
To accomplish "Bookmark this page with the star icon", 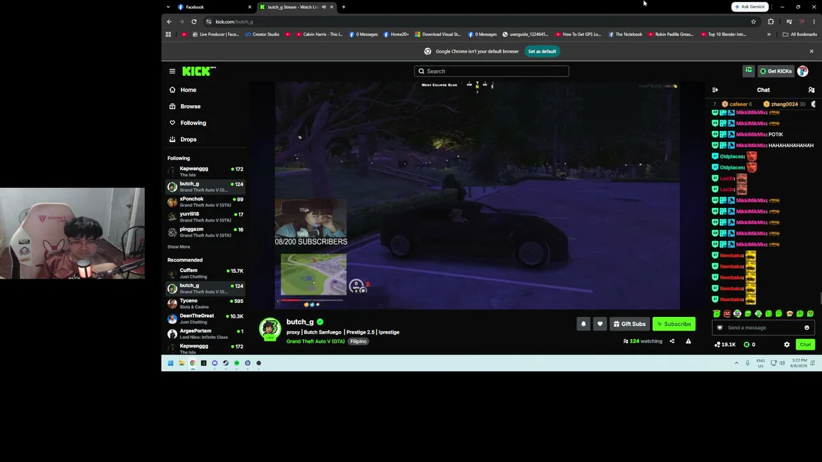I will (x=753, y=22).
